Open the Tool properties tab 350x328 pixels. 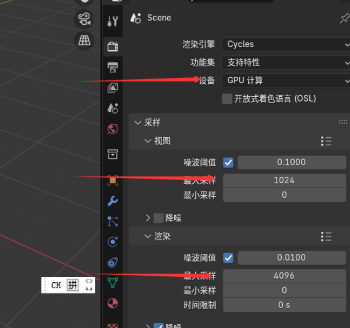tap(113, 21)
